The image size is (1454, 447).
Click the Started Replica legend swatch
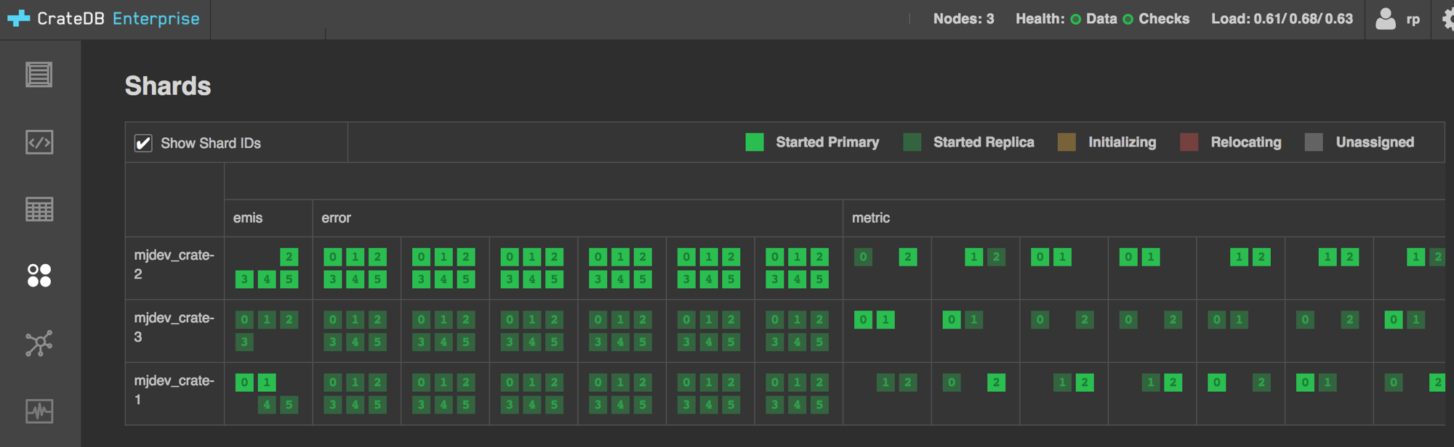pos(912,142)
